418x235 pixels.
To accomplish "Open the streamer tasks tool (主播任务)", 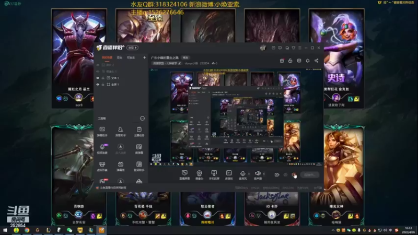I will click(x=139, y=132).
